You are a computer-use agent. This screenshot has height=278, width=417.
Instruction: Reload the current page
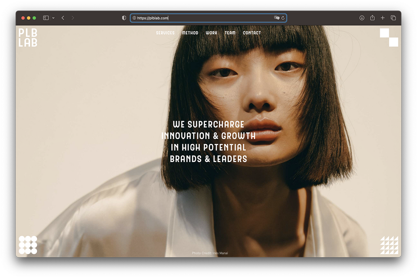283,18
